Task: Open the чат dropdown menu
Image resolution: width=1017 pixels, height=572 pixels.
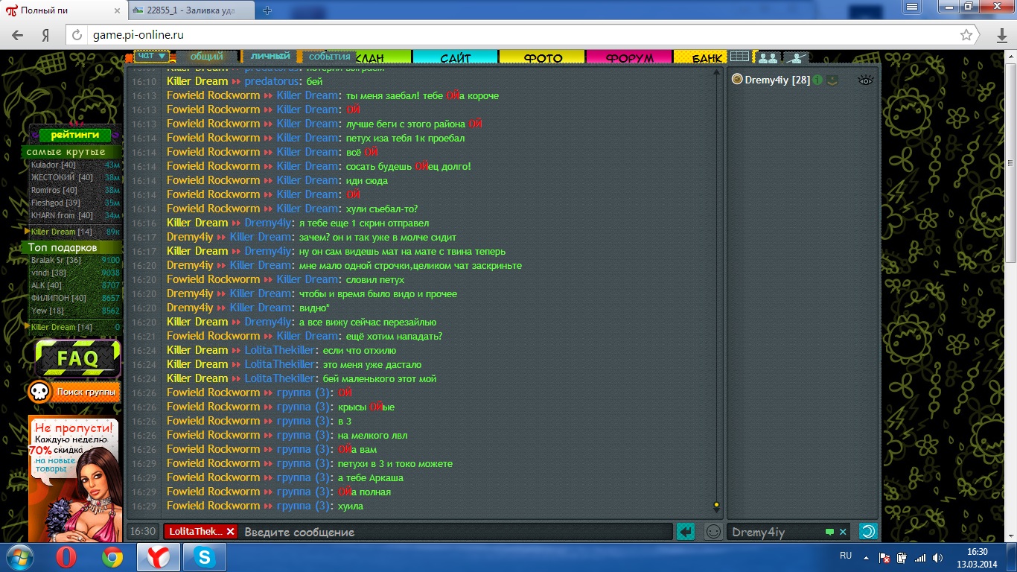Action: [x=152, y=56]
